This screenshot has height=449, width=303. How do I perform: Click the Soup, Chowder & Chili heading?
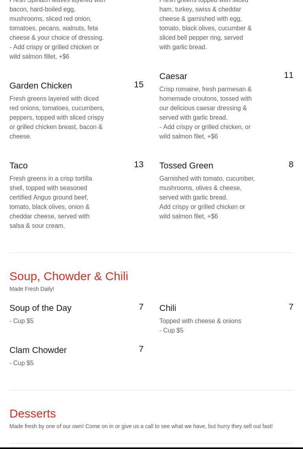[x=69, y=276]
